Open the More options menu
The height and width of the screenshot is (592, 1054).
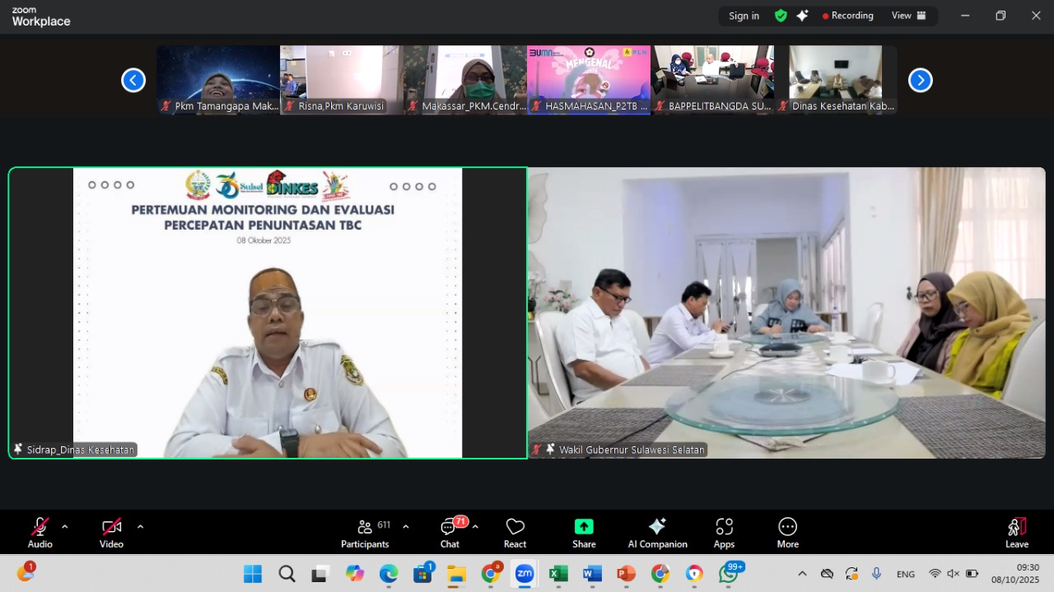coord(787,533)
